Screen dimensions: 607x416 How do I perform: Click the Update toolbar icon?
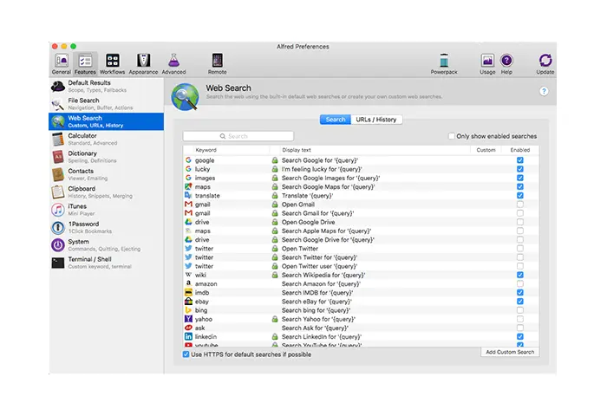pos(545,62)
